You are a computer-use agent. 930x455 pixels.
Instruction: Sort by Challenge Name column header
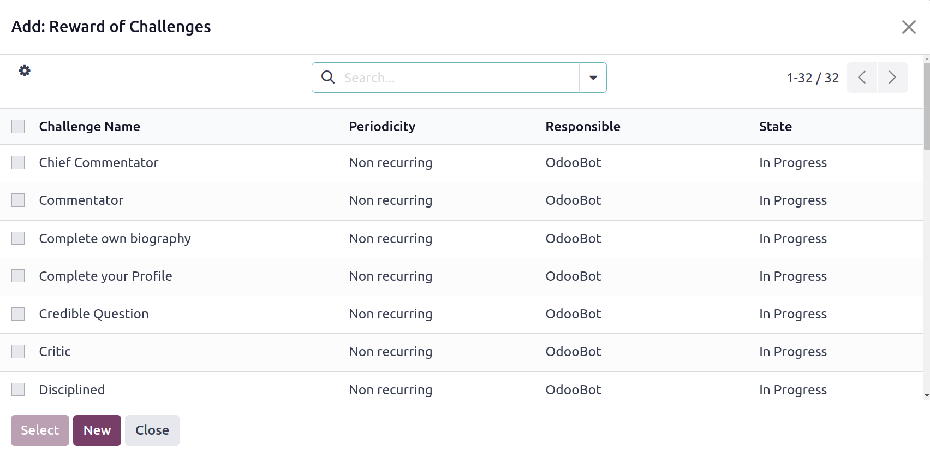[x=90, y=127]
